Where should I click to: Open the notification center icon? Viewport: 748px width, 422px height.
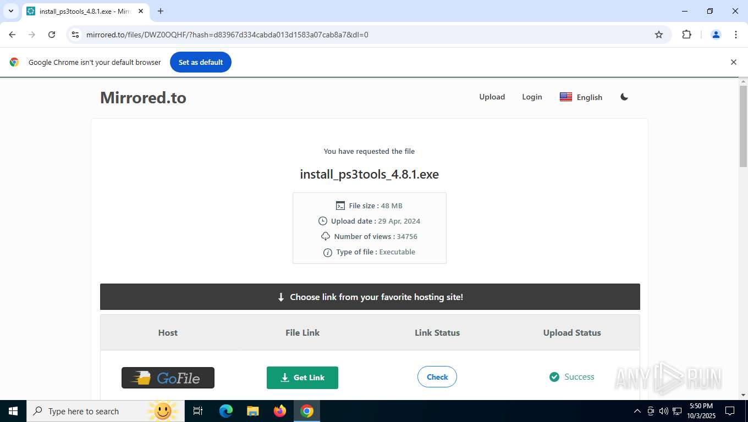coord(730,411)
